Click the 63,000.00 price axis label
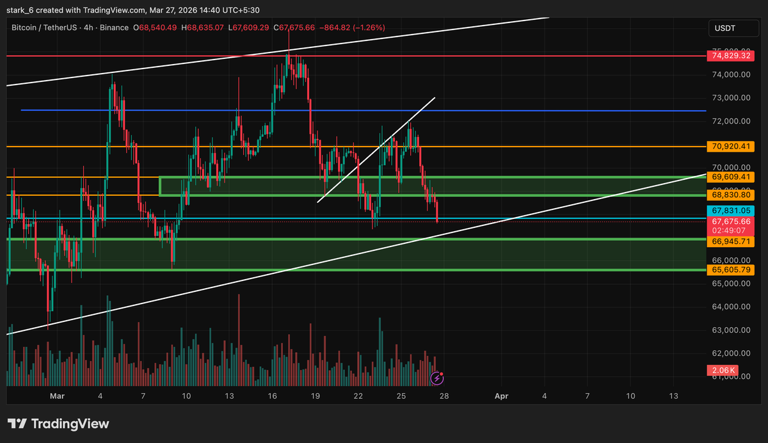This screenshot has width=768, height=443. (x=731, y=330)
